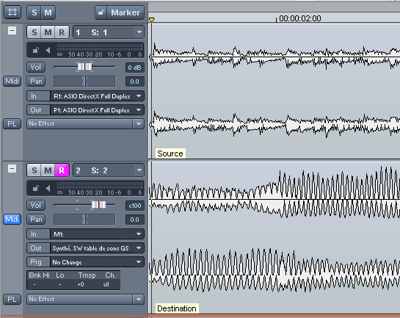Open the track 2 input M1 dropdown
400x318 pixels.
pyautogui.click(x=97, y=234)
